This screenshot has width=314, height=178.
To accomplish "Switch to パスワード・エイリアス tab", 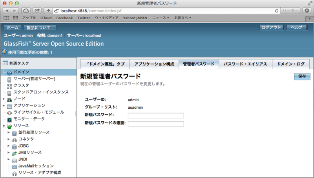I will 245,64.
